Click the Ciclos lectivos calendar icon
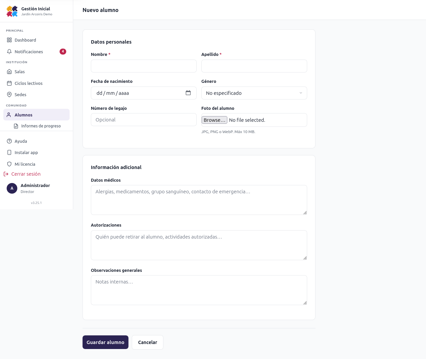The height and width of the screenshot is (359, 426). (x=9, y=83)
